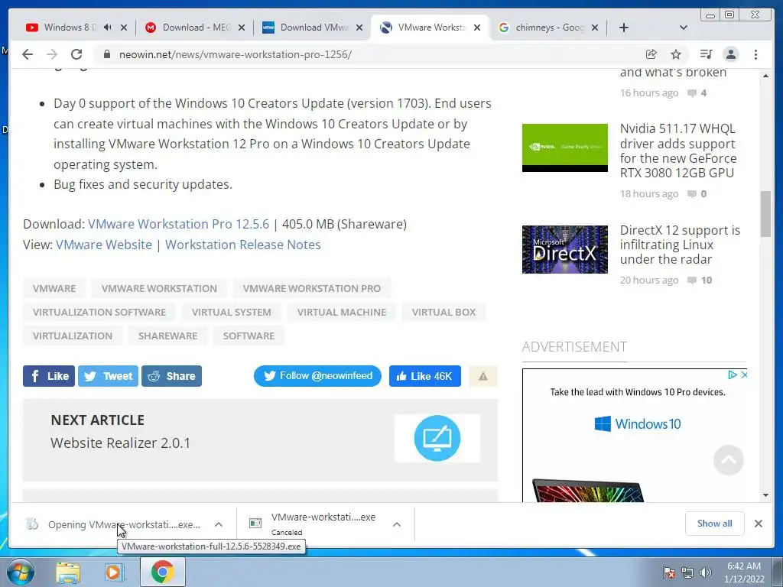Screen dimensions: 783x587
Task: Bookmark this page with the star icon
Action: [x=676, y=54]
